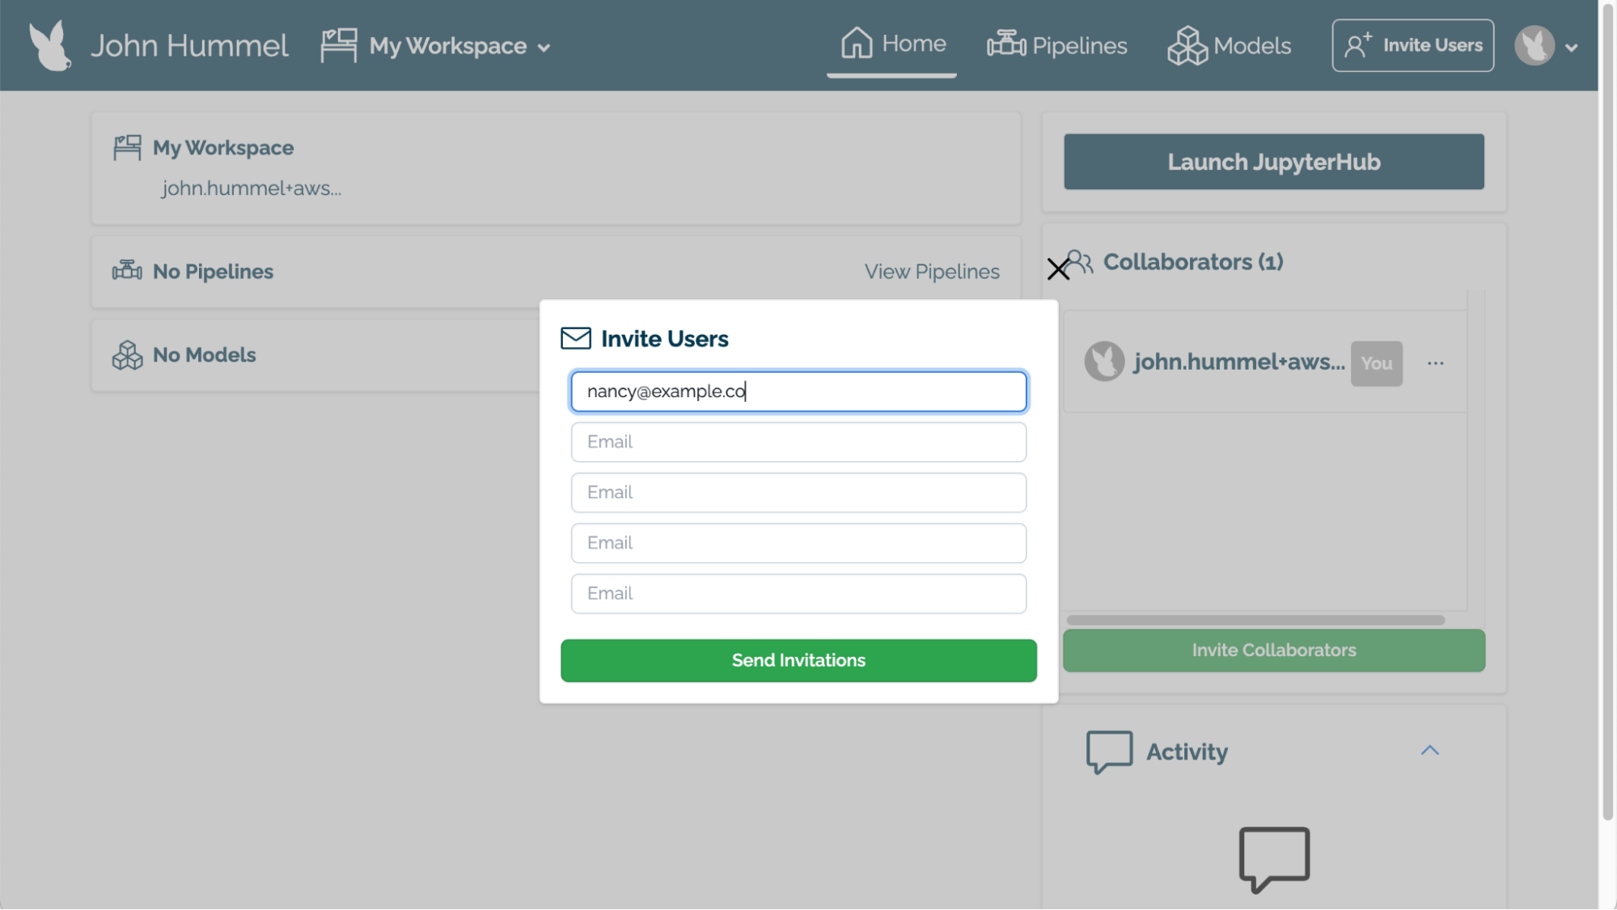This screenshot has width=1617, height=910.
Task: Collapse the Activity panel chevron
Action: (1429, 751)
